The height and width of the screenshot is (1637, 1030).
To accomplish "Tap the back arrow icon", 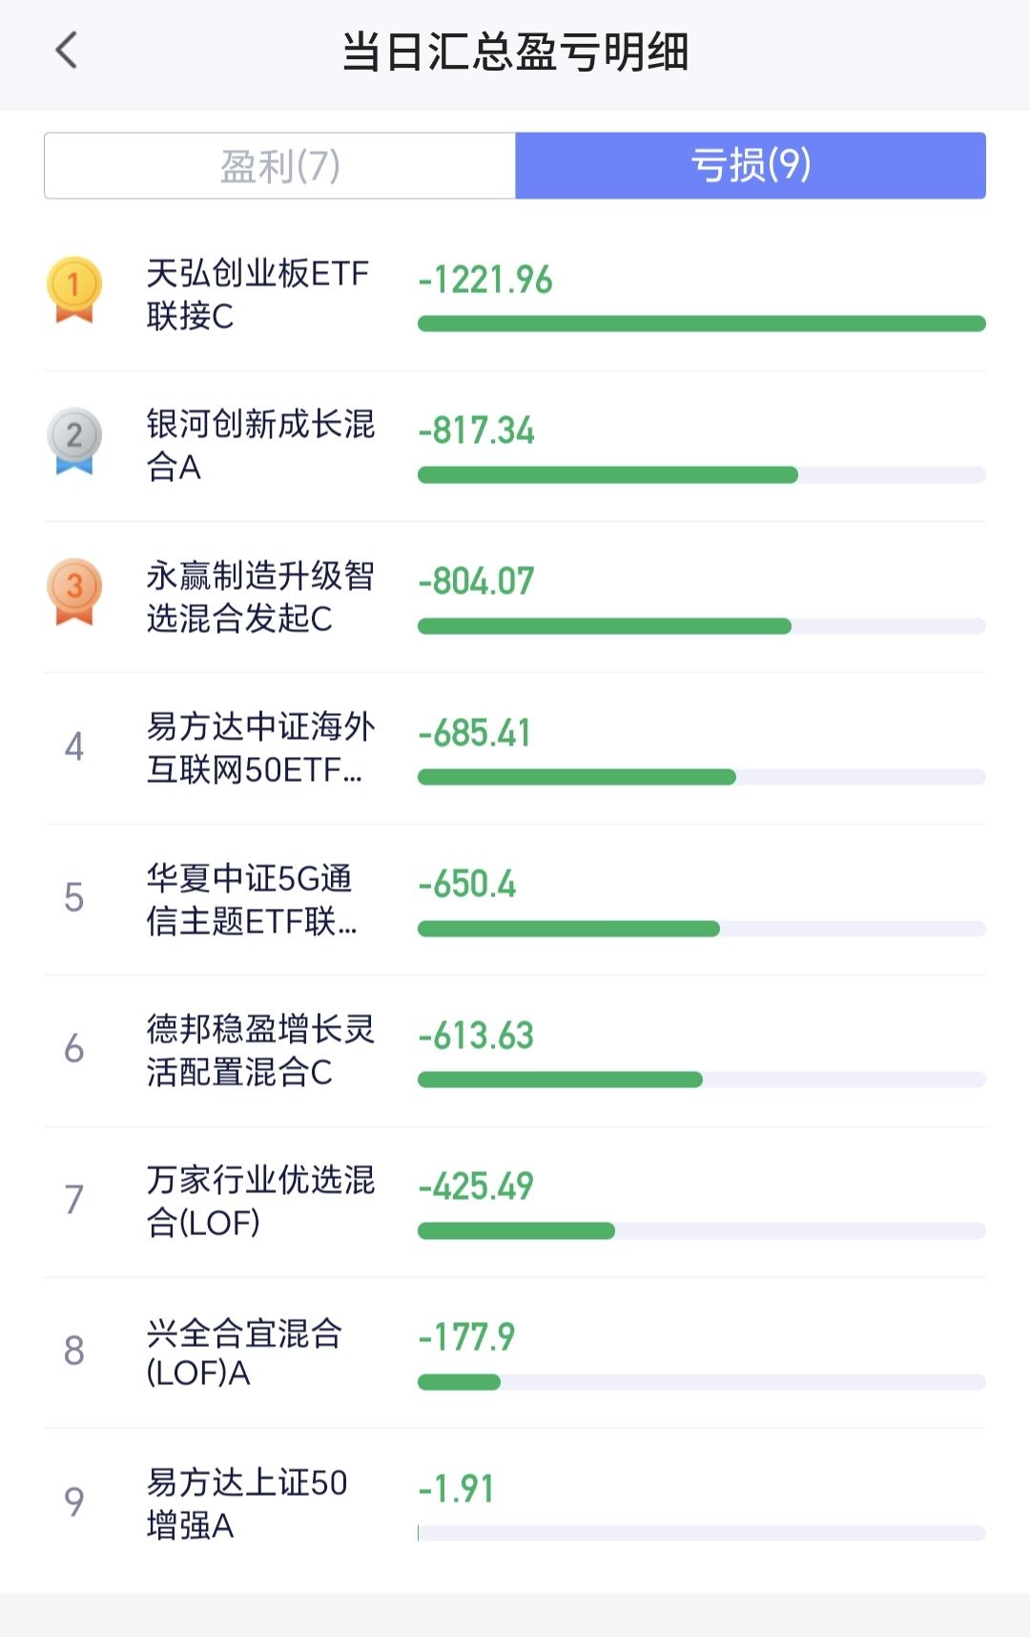I will pos(66,51).
